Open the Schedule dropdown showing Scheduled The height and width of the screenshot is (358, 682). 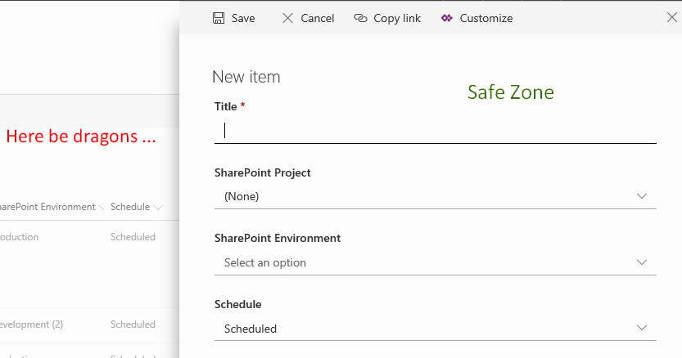(435, 329)
